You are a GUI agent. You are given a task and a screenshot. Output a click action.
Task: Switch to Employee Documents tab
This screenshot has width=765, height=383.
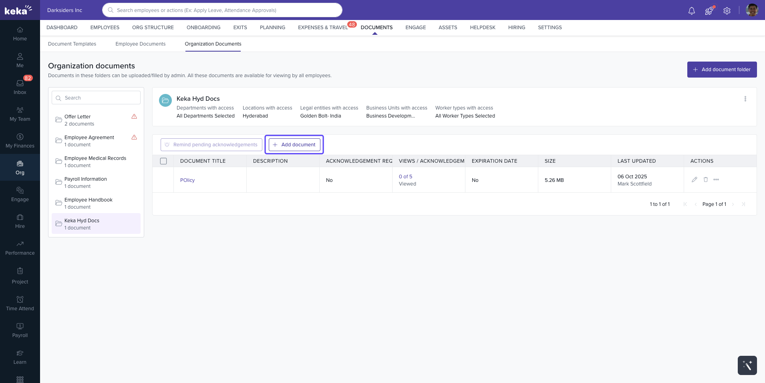(x=140, y=44)
